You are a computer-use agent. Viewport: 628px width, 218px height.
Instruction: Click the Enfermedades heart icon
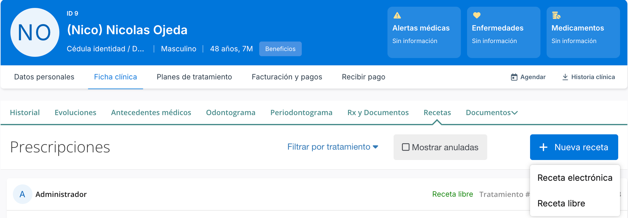[477, 15]
